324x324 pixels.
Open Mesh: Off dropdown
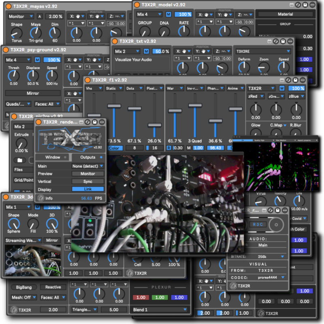(24, 297)
